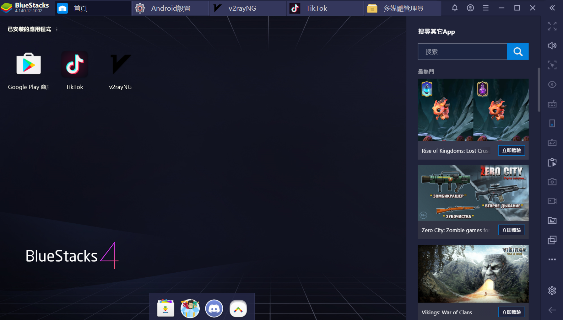The width and height of the screenshot is (563, 320).
Task: Click the app panel vertical scrollbar
Action: tap(539, 89)
